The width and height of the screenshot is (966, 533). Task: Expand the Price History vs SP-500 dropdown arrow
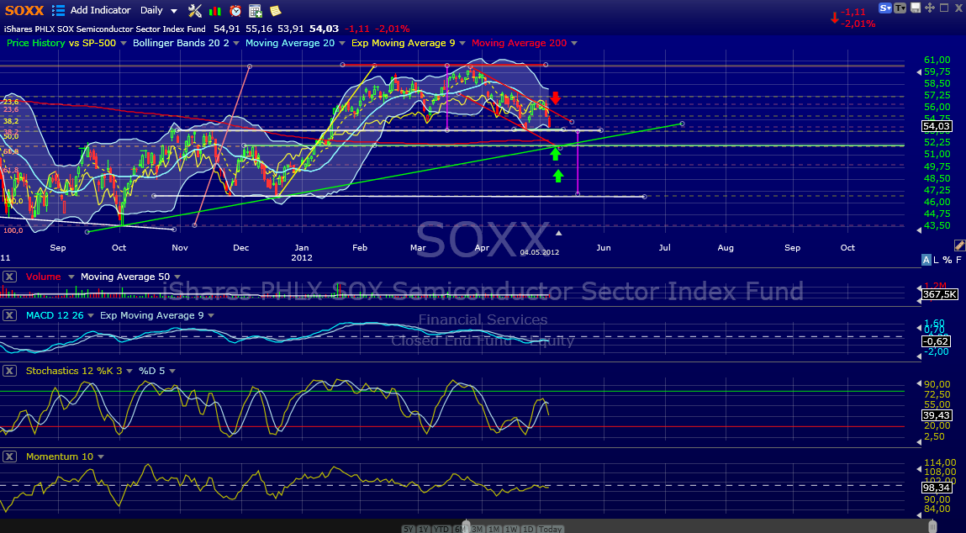pyautogui.click(x=124, y=43)
